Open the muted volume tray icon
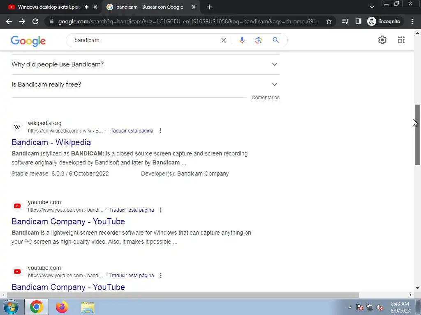 [x=379, y=308]
